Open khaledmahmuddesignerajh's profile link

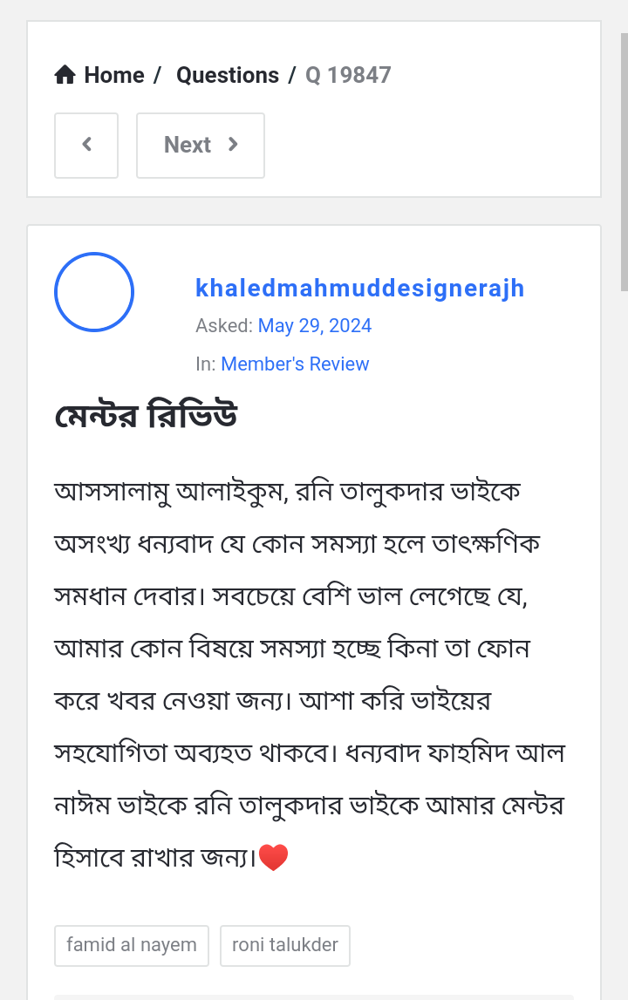(359, 288)
